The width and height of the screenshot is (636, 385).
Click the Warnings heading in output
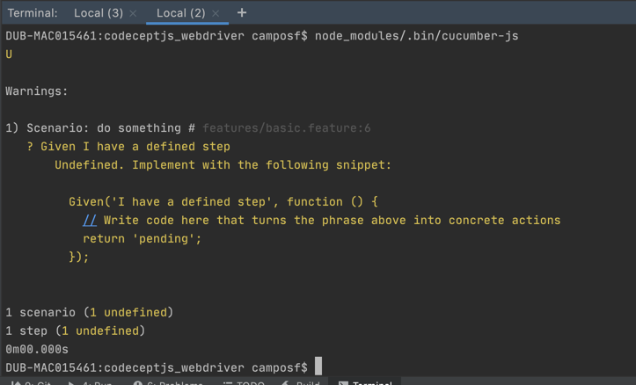coord(36,91)
